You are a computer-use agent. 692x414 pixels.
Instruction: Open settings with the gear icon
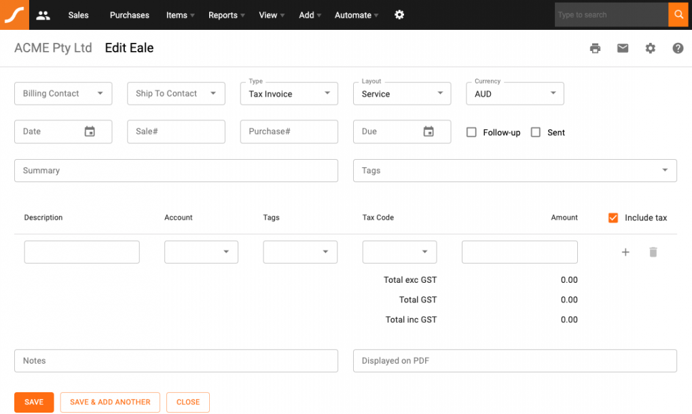[650, 48]
